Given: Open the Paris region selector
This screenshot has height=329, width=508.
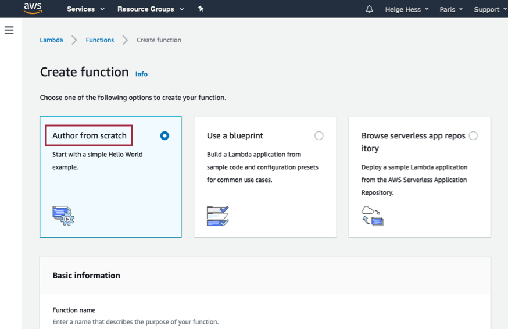Looking at the screenshot, I should click(450, 9).
